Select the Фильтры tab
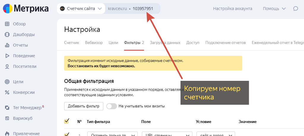 (134, 42)
